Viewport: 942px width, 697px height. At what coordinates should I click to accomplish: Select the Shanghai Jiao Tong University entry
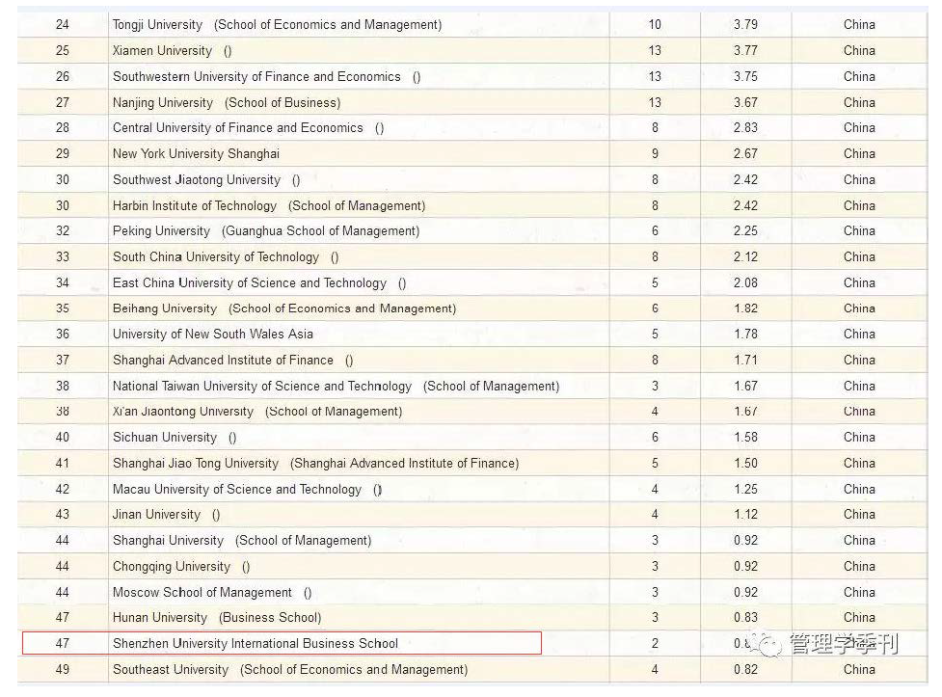click(315, 463)
